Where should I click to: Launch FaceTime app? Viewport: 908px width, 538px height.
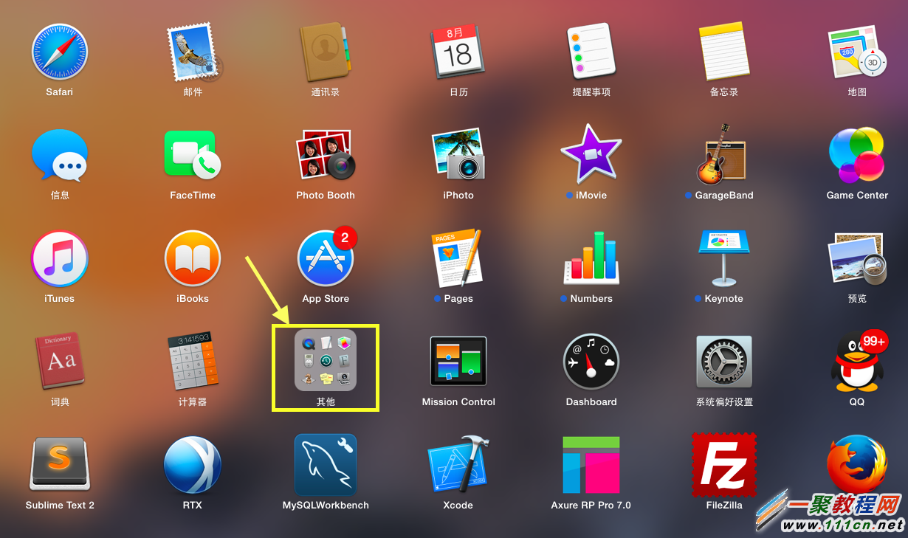pos(193,155)
